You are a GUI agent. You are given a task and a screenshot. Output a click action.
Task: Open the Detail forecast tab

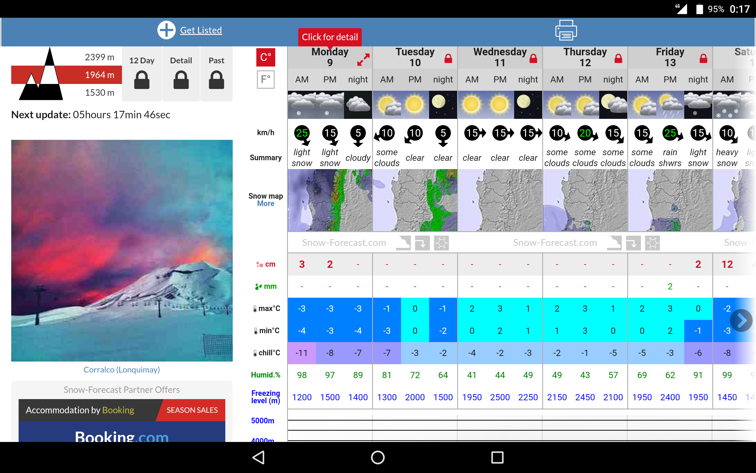[x=181, y=74]
